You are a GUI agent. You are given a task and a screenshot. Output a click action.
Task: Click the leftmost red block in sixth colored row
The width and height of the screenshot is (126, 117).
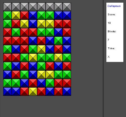7,58
